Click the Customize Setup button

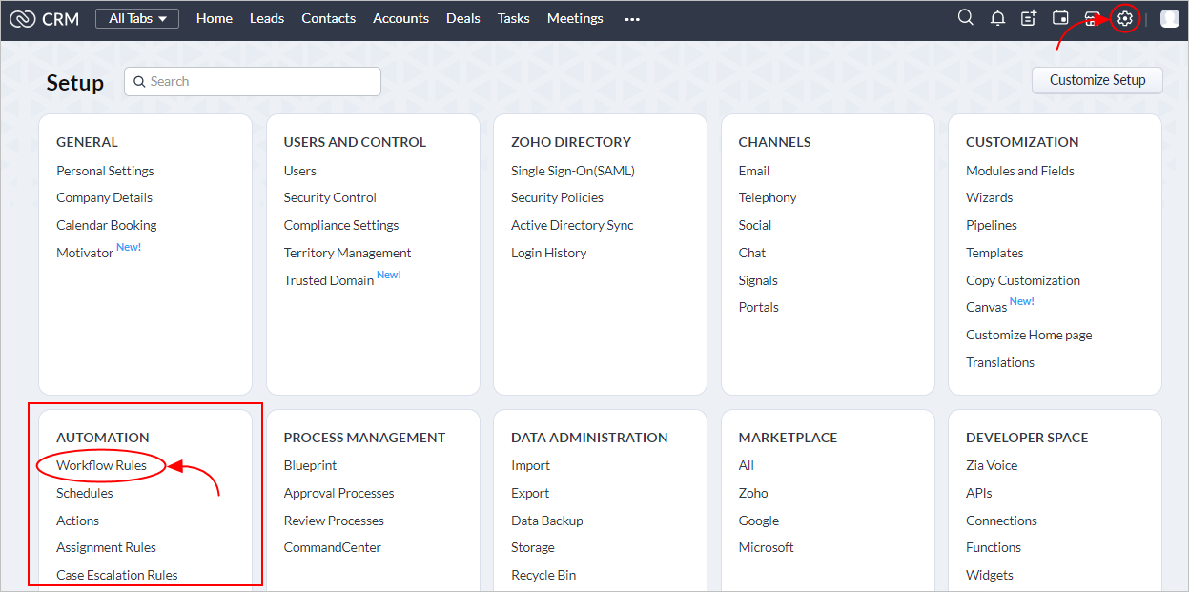coord(1097,80)
